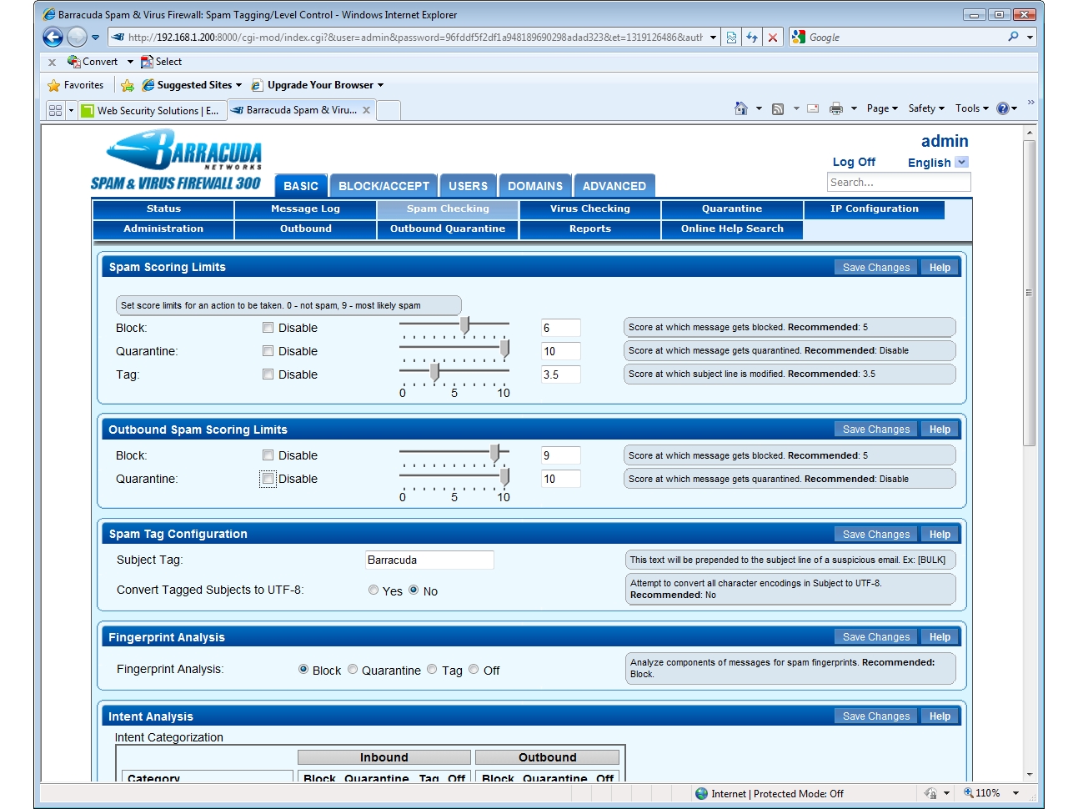Check Disable for inbound Block score
1078x809 pixels.
(268, 328)
